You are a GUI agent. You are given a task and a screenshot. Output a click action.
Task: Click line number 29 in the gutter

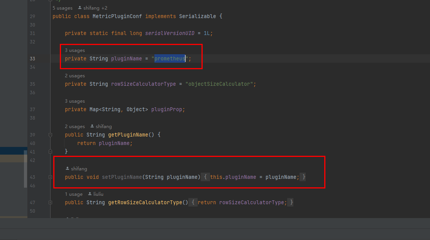click(32, 17)
